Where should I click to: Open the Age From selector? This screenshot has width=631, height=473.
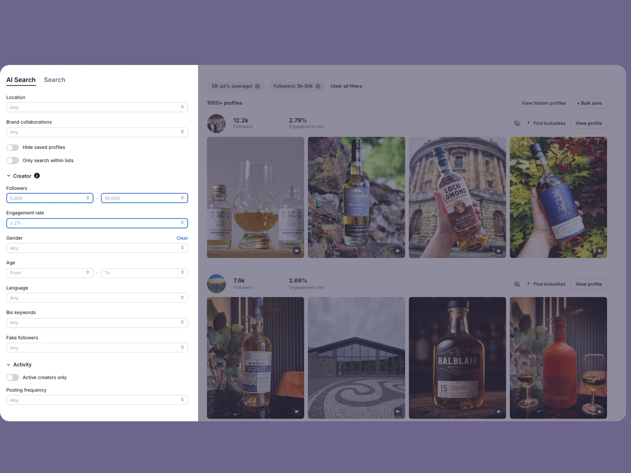pos(50,273)
